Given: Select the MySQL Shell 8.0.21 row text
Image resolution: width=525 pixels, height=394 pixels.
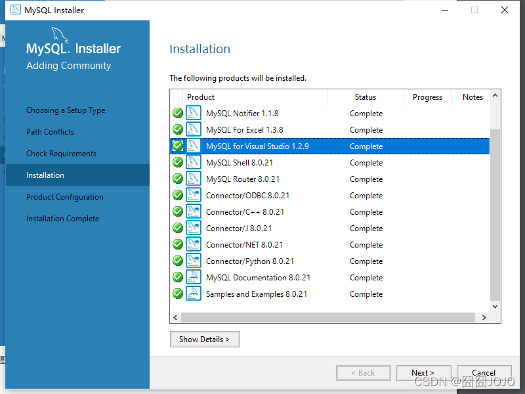Looking at the screenshot, I should coord(240,162).
